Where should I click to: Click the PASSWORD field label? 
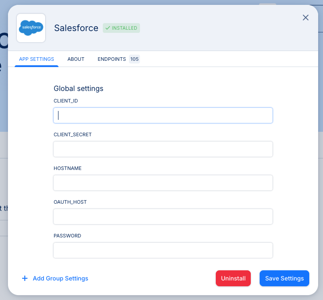click(67, 236)
